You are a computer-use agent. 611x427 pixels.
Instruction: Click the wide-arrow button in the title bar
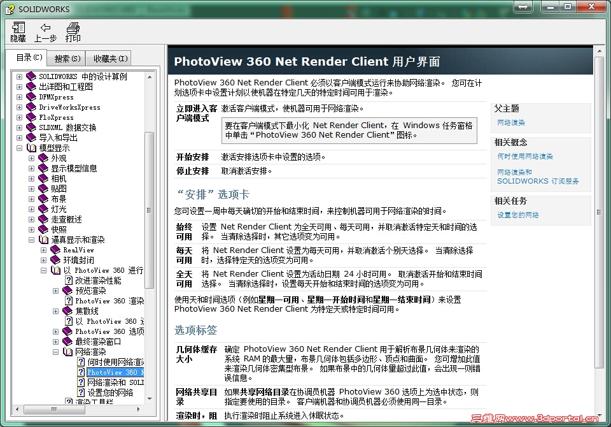523,6
